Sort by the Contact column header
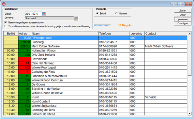The width and height of the screenshot is (194, 119). click(x=166, y=34)
